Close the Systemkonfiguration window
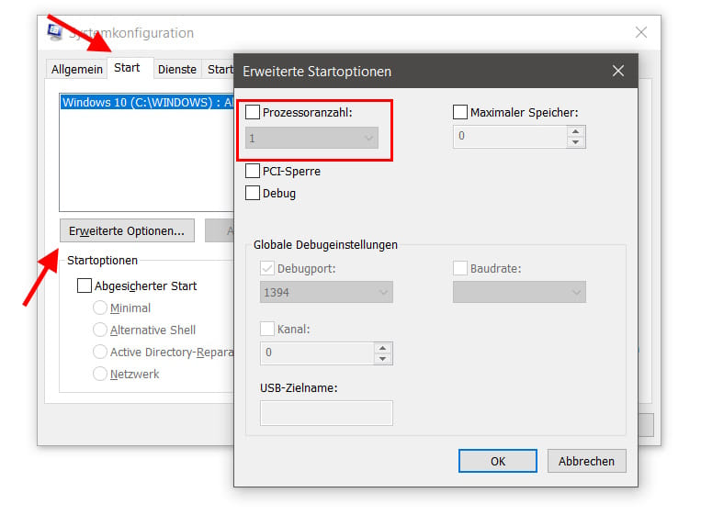Screen dimensions: 701x515 (641, 32)
